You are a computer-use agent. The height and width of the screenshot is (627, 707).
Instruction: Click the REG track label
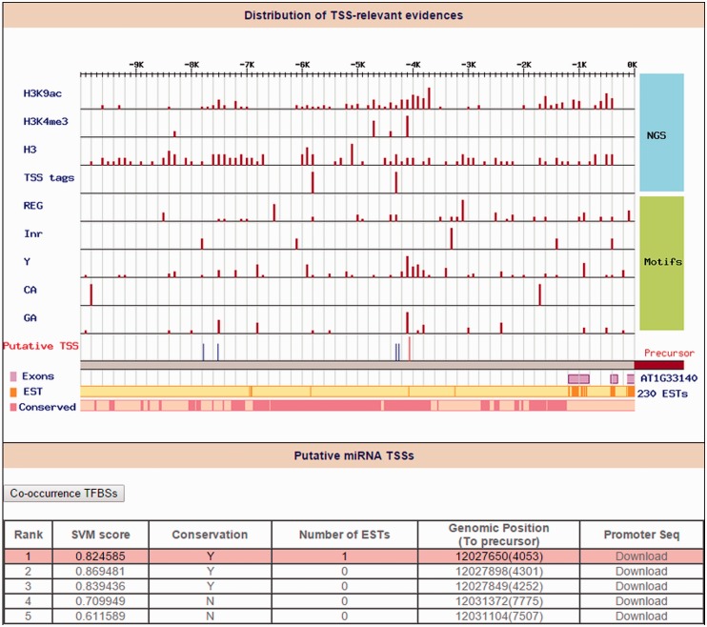[33, 206]
